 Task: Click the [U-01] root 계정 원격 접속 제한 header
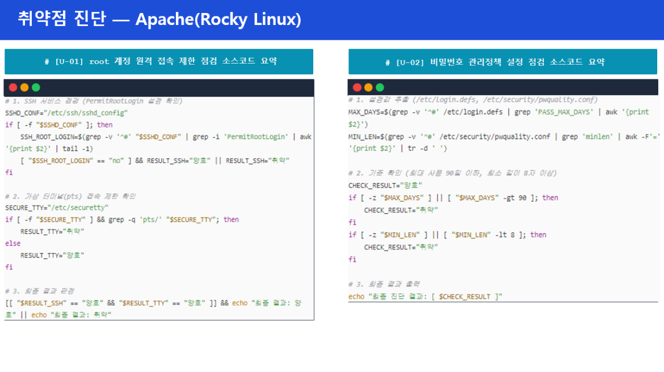click(159, 62)
